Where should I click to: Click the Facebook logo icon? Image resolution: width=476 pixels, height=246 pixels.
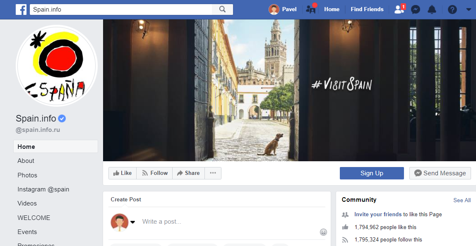click(x=21, y=10)
